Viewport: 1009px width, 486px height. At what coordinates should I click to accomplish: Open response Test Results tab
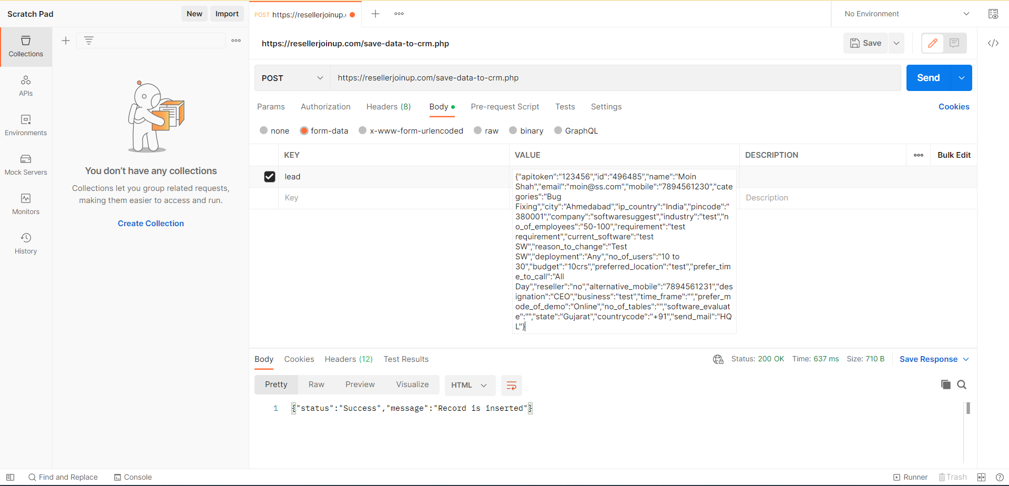406,359
